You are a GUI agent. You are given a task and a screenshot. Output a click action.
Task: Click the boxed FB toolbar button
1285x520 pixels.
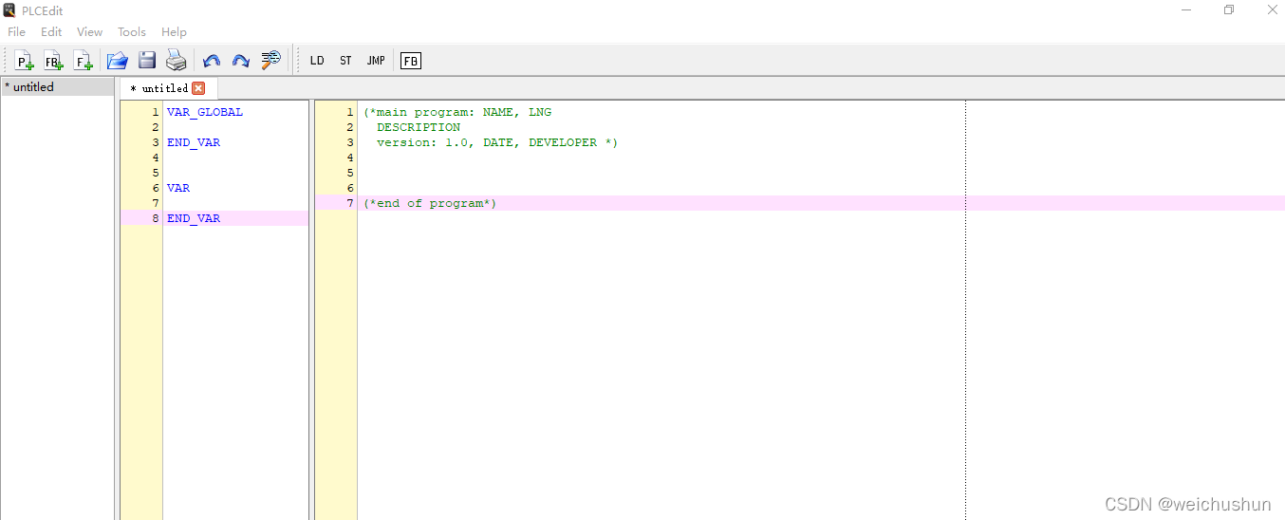click(x=411, y=61)
